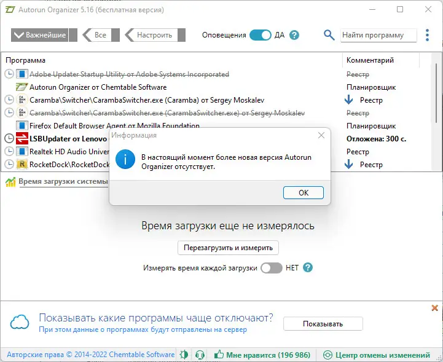Click Планировщик comment in Firefox row

(371, 126)
